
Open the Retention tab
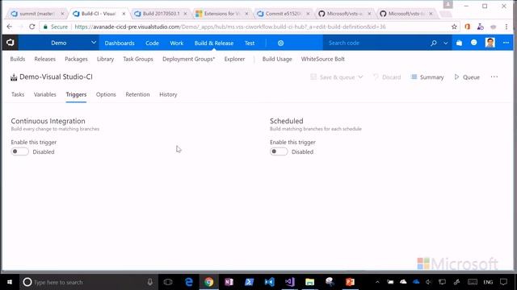[x=137, y=94]
